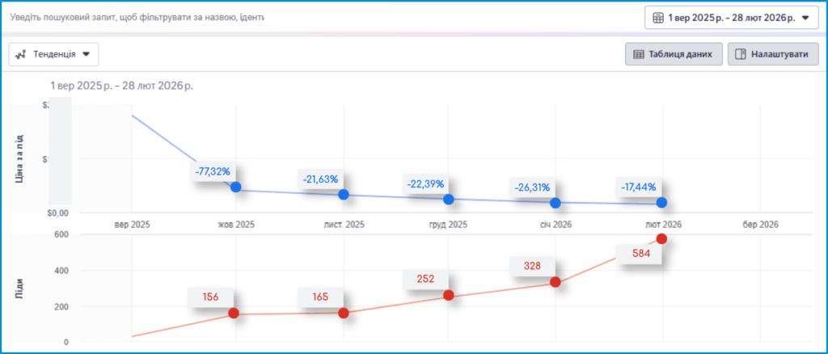Click the table icon on Таблиця даних

(x=638, y=54)
